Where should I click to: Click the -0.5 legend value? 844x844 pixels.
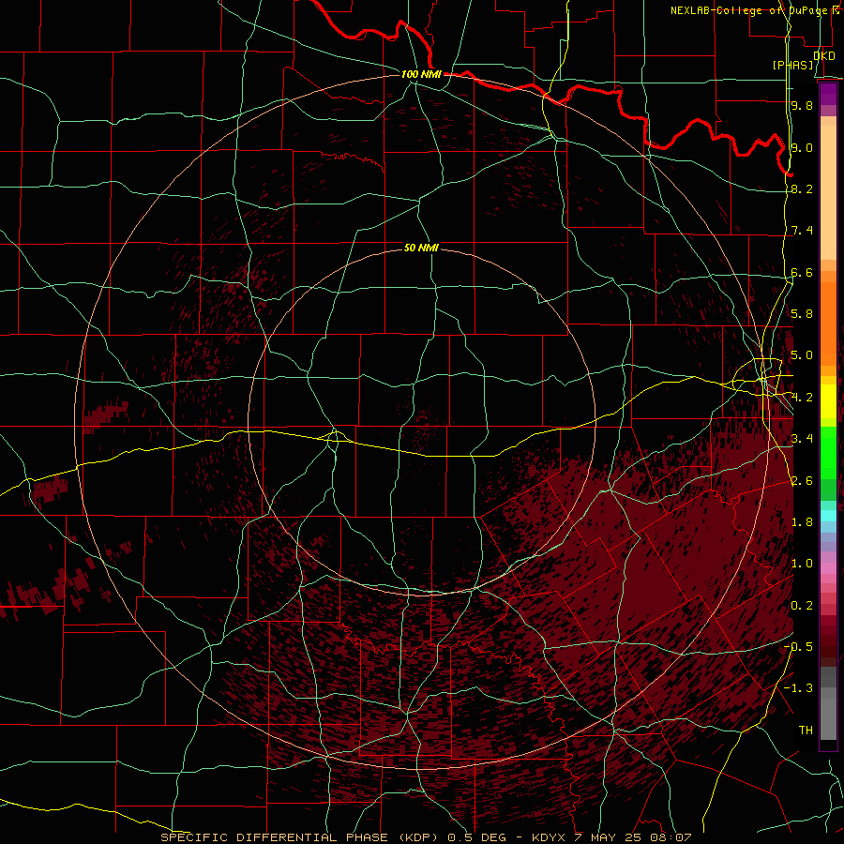tap(798, 646)
